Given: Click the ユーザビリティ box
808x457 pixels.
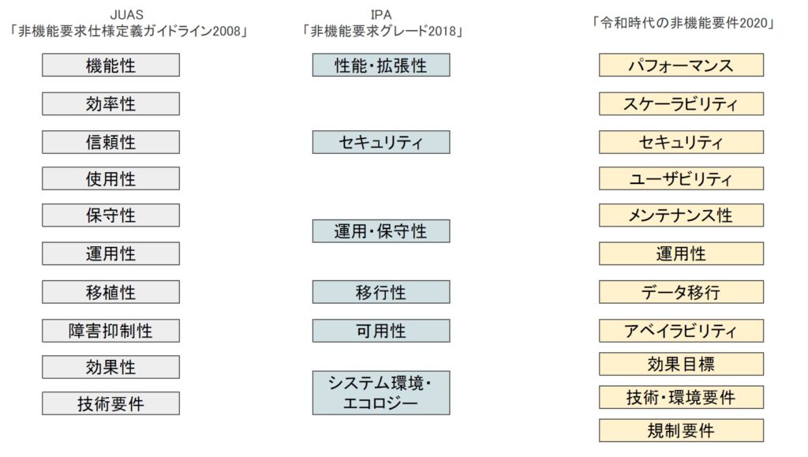Looking at the screenshot, I should (x=681, y=179).
